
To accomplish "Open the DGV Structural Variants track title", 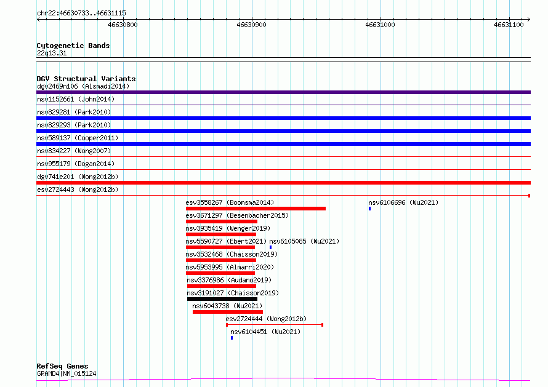I will pyautogui.click(x=86, y=79).
